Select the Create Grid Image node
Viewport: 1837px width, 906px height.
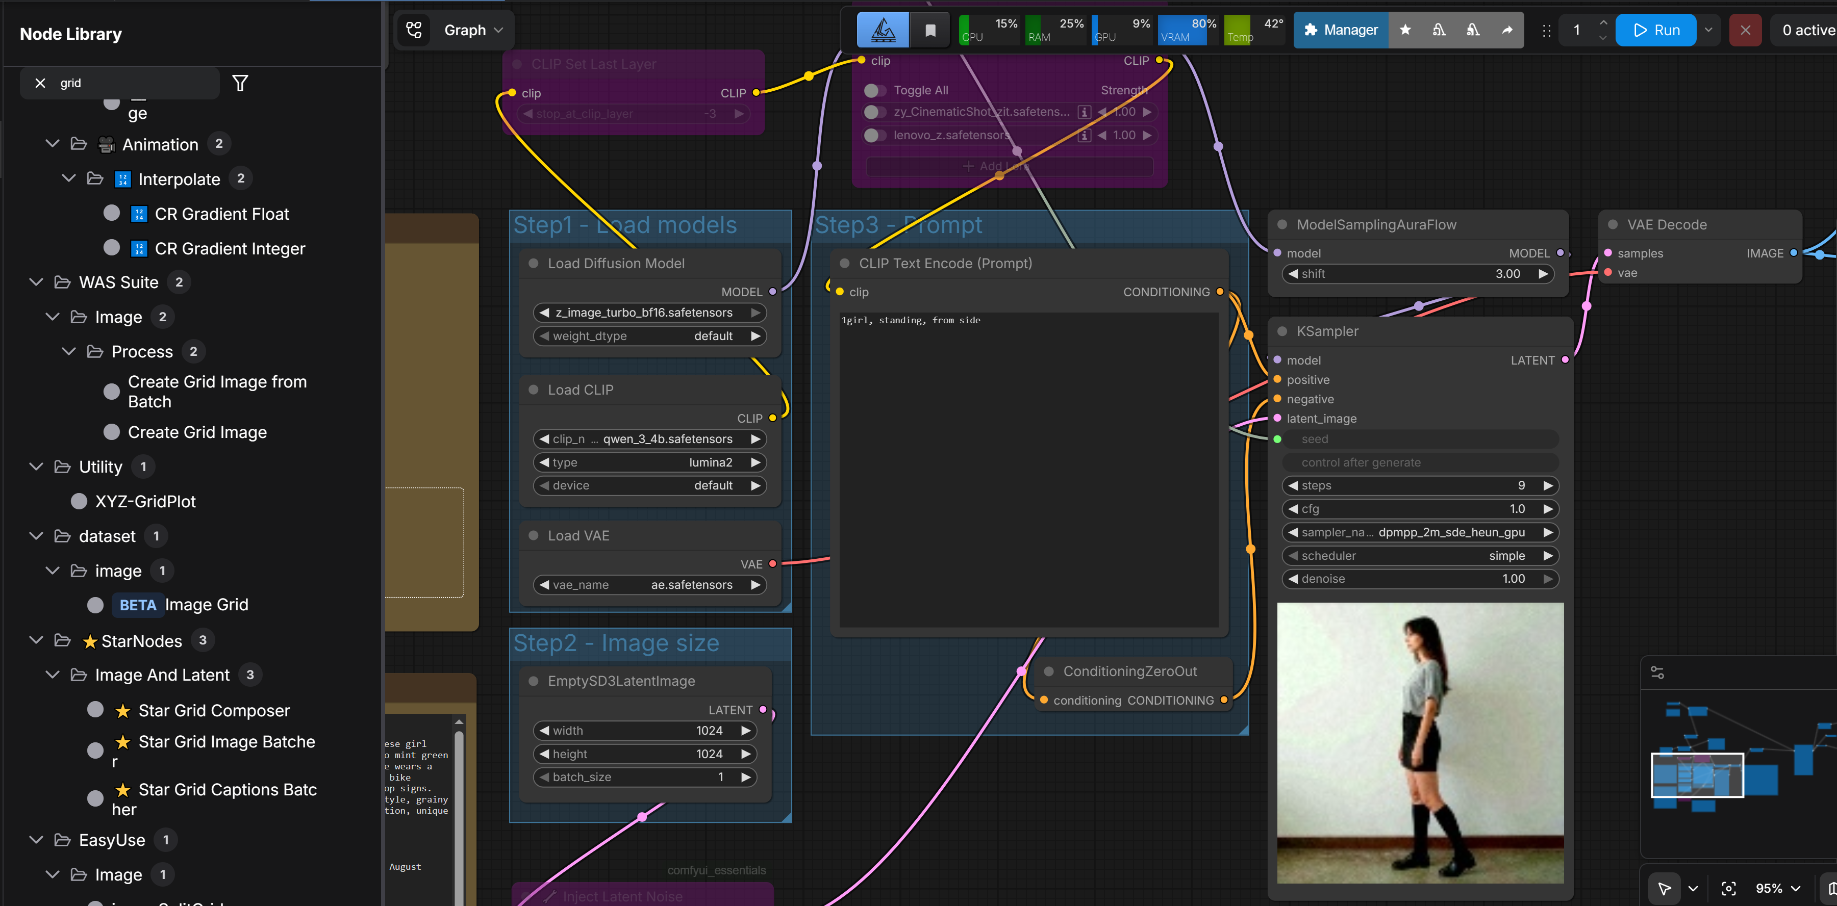pyautogui.click(x=197, y=433)
